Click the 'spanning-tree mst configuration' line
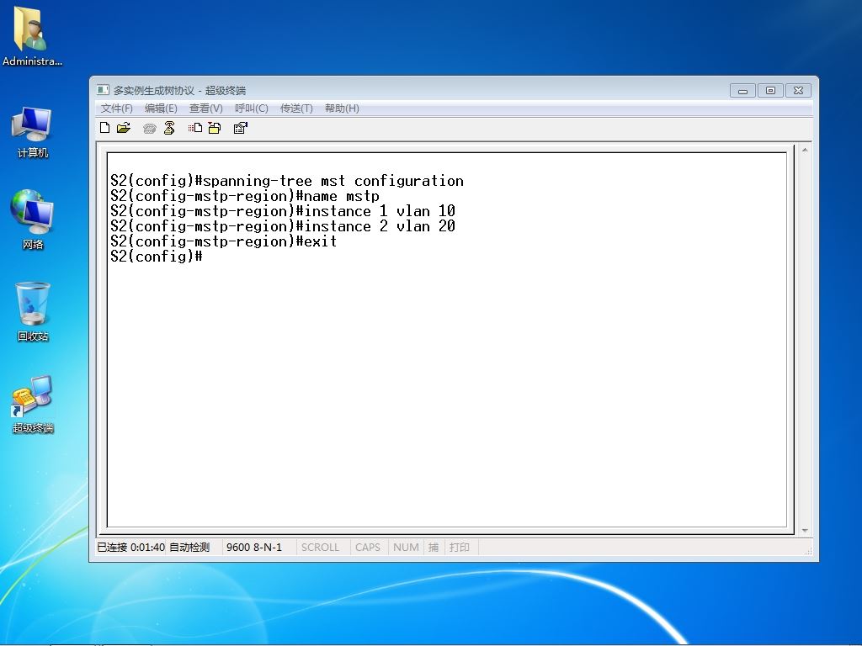 coord(287,181)
